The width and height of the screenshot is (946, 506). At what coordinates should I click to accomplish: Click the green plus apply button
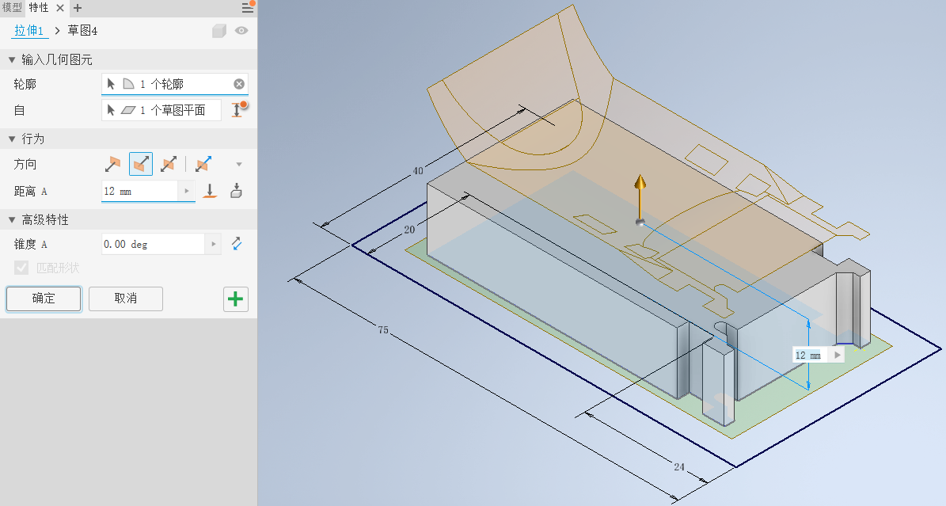tap(236, 299)
